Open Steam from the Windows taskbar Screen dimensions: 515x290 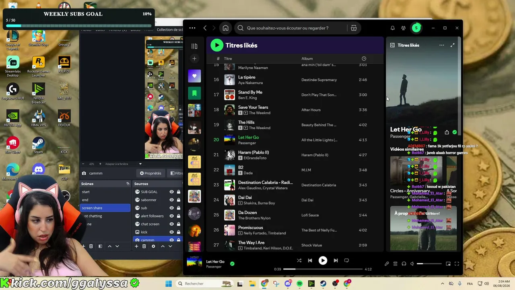point(323,284)
